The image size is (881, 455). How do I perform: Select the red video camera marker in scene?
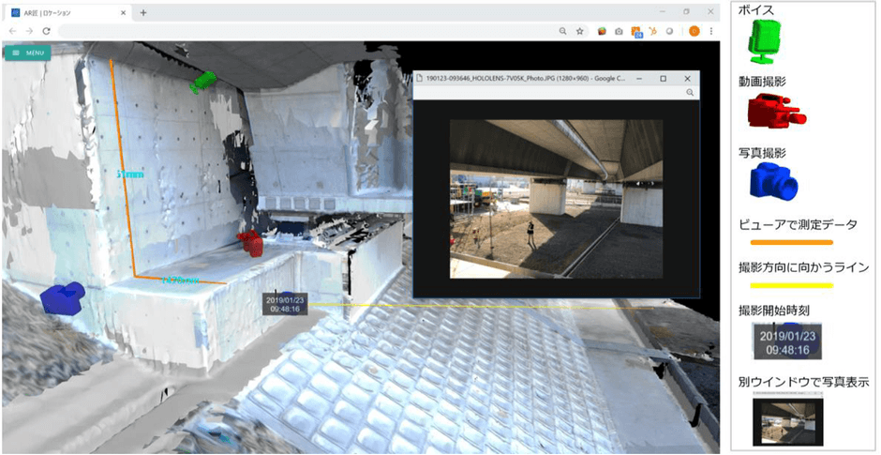click(x=250, y=243)
